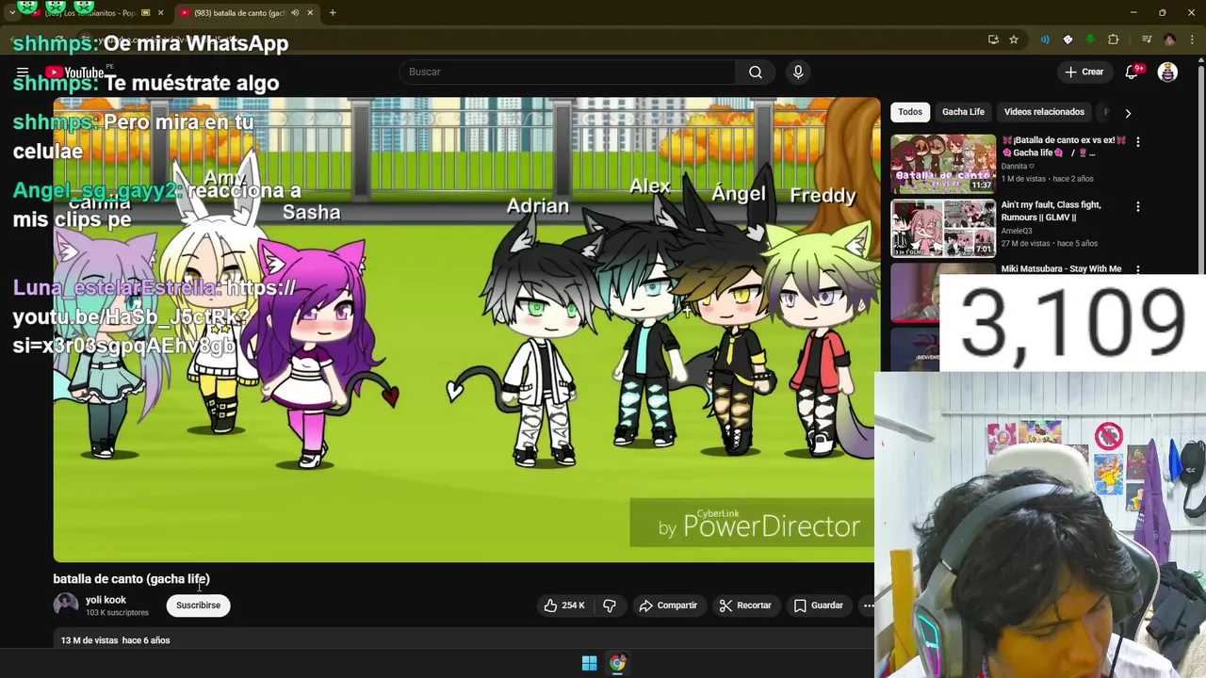This screenshot has width=1206, height=678.
Task: Open Windows Start menu
Action: click(589, 663)
